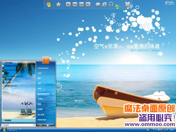The height and width of the screenshot is (132, 176).
Task: Click the star favorites dock icon
Action: (58, 5)
